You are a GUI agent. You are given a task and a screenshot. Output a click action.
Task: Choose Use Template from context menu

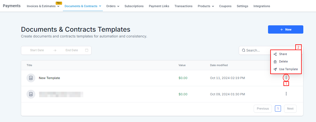286,69
